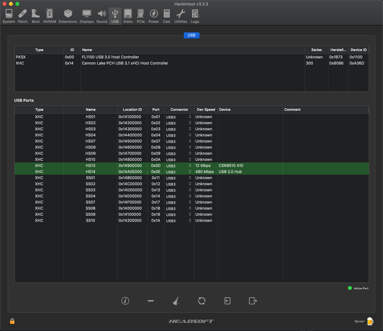Select the Cannon Lake PCH xHCI controller row
Viewport: 383px width, 331px height.
(125, 63)
